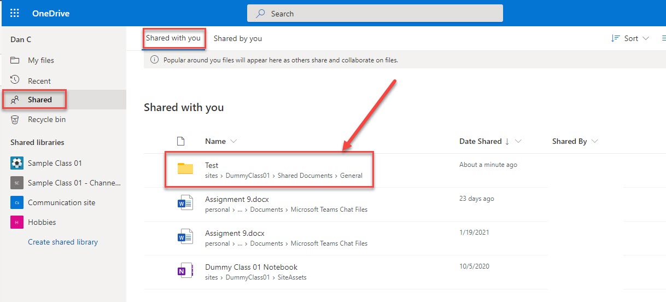Screen dimensions: 666x302
Task: Open Dummy Class 01 Notebook
Action: (x=251, y=267)
